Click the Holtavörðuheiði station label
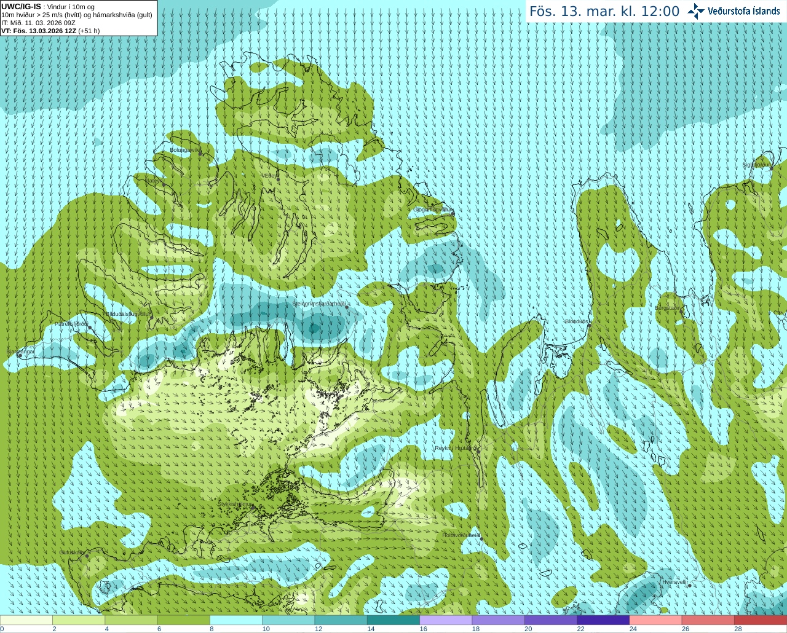 (x=461, y=535)
